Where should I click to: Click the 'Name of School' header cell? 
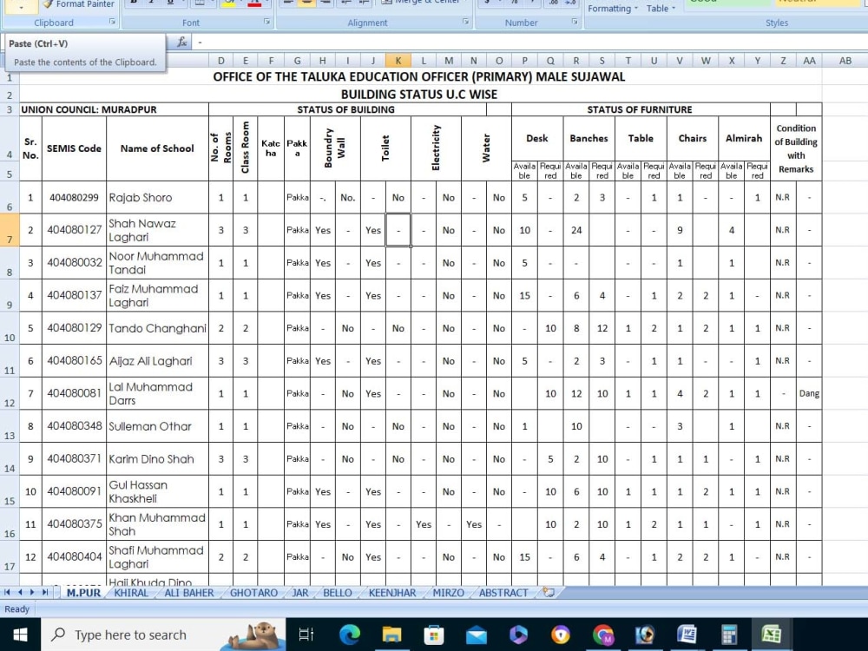(x=157, y=148)
